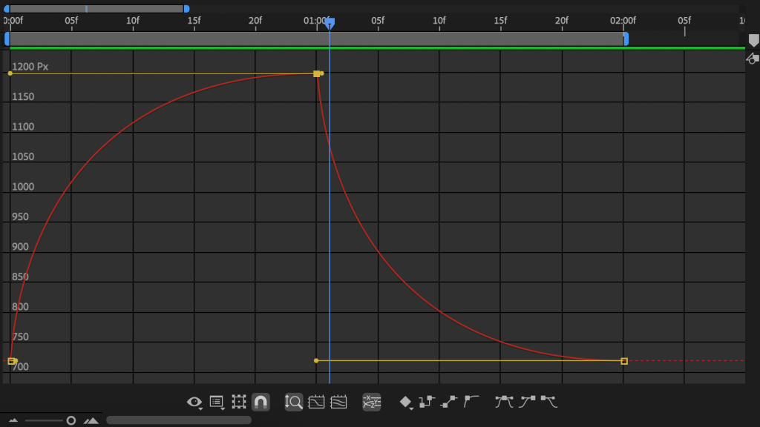The image size is (760, 427).
Task: Click the 02:00f mark on time ruler
Action: 623,21
